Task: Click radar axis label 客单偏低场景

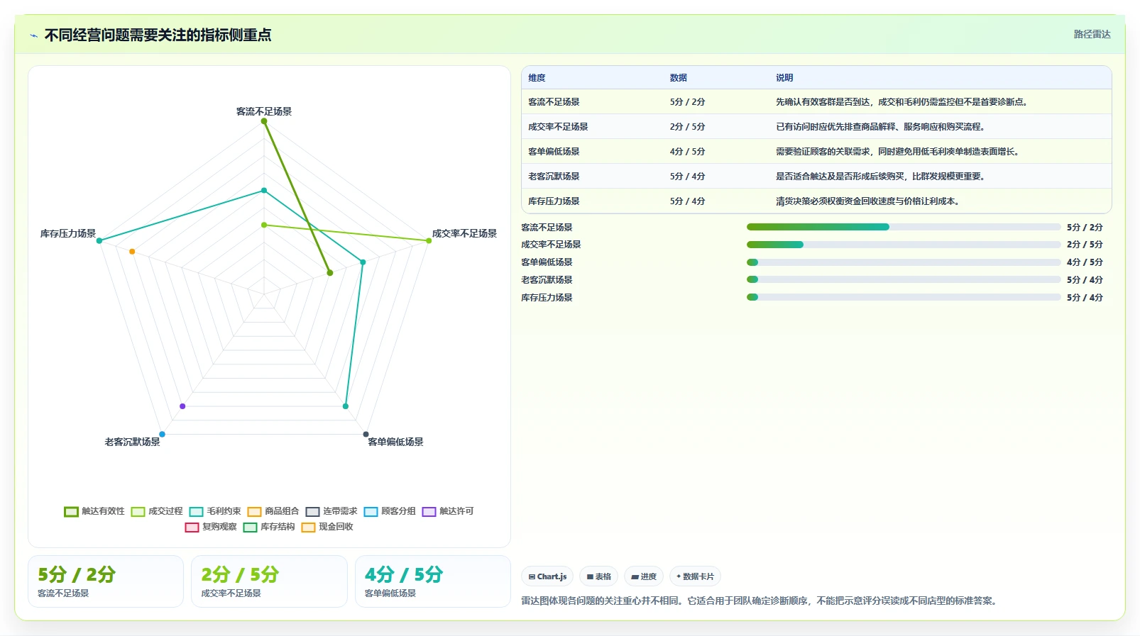Action: click(395, 442)
